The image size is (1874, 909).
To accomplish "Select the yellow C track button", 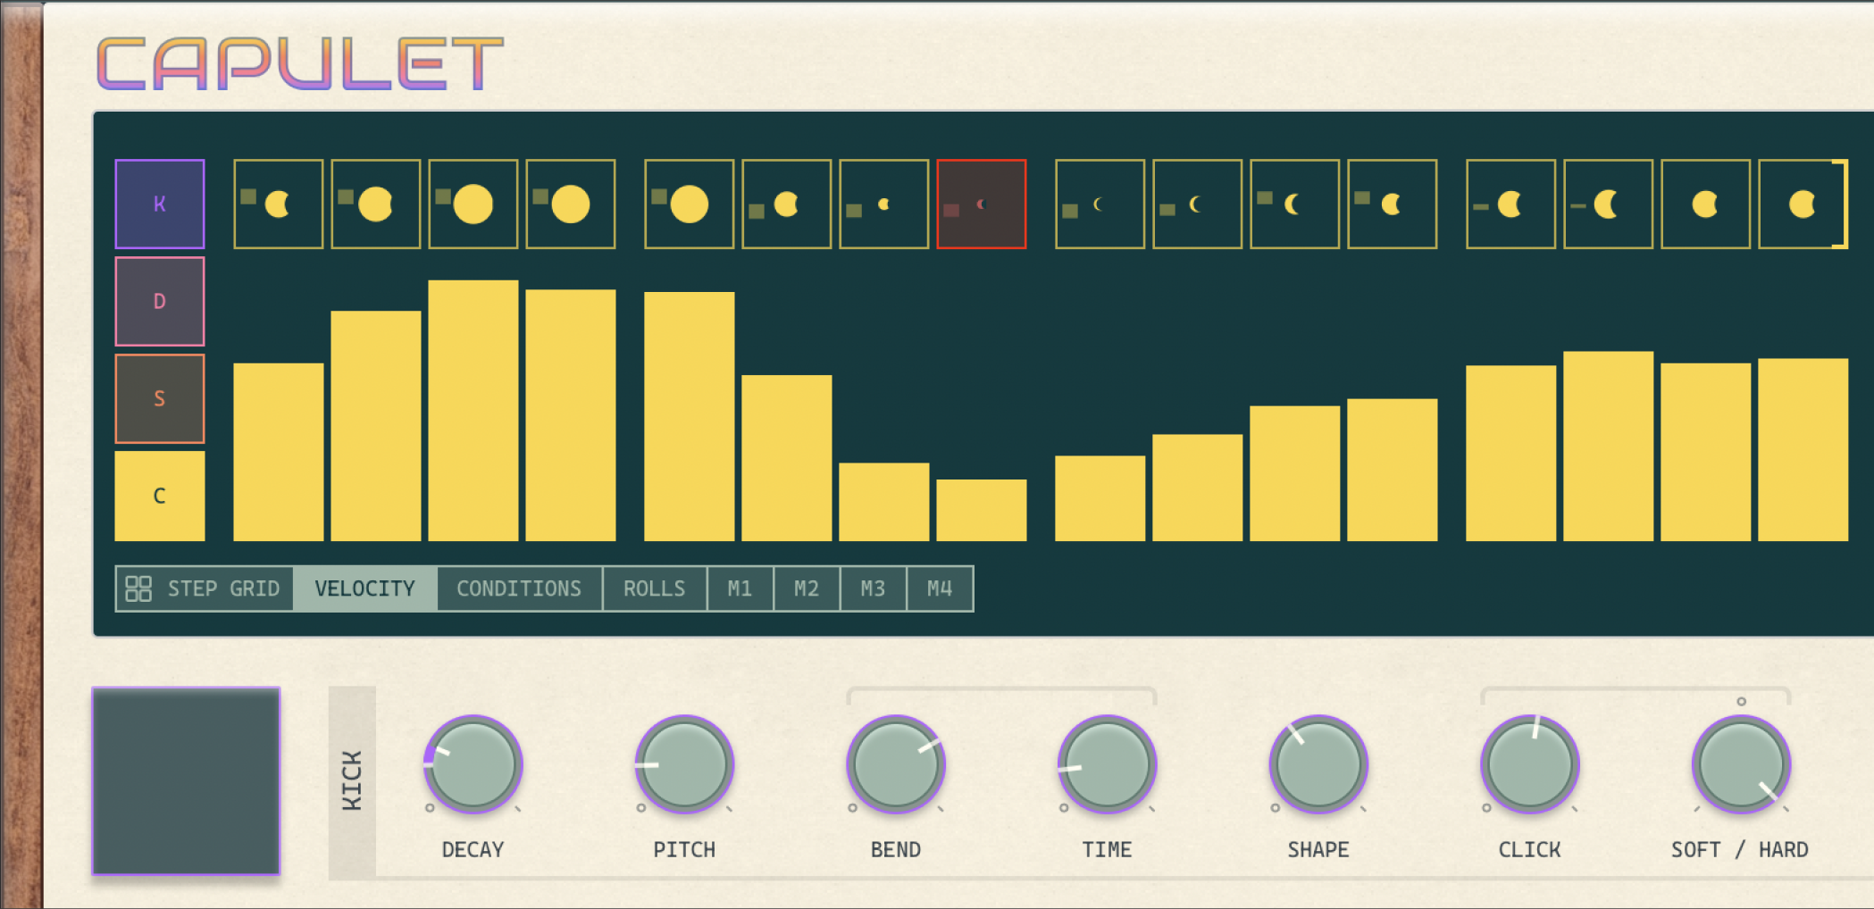I will (x=160, y=496).
